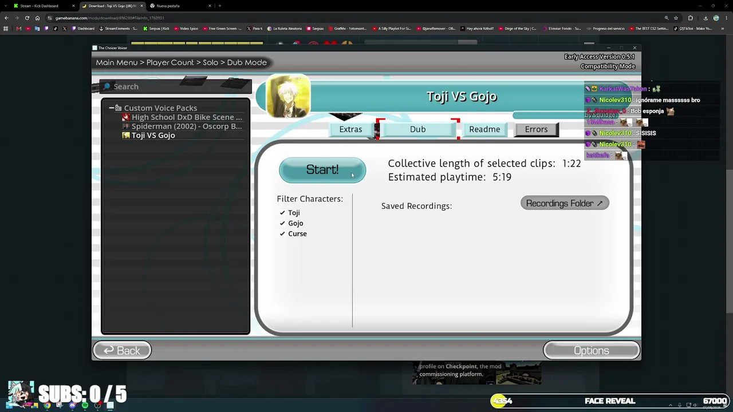Open Spotify from the taskbar
Image resolution: width=733 pixels, height=412 pixels.
pyautogui.click(x=85, y=406)
